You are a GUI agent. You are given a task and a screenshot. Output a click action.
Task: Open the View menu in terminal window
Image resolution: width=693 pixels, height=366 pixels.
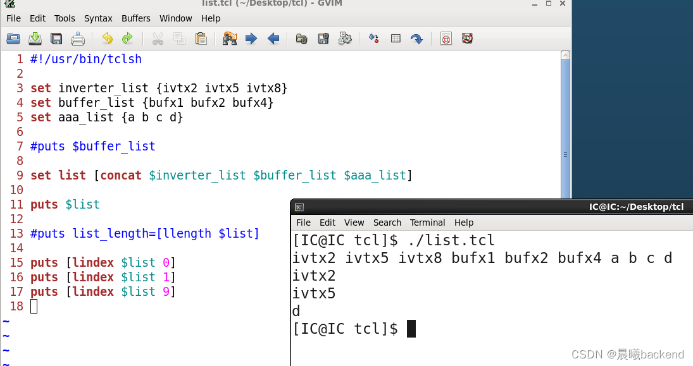tap(354, 223)
